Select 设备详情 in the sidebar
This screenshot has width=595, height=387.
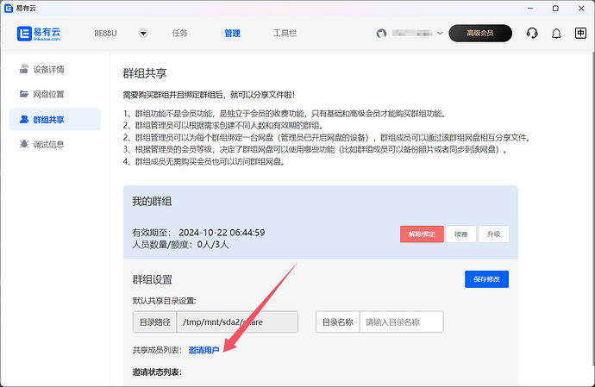(x=49, y=69)
